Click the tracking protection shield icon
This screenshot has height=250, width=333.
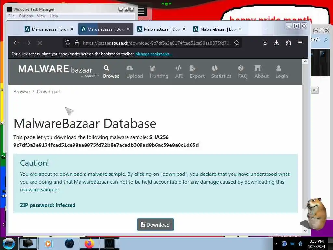(68, 43)
